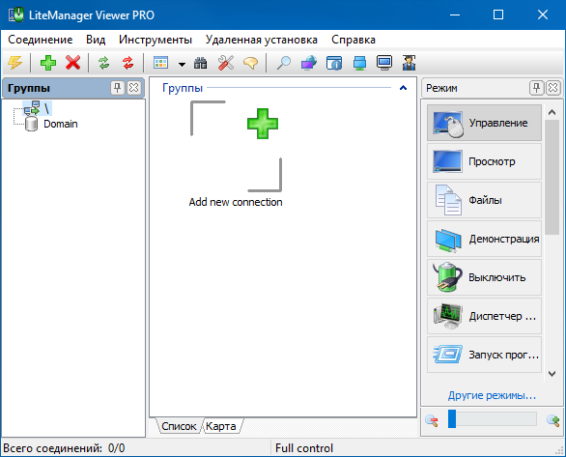Click the green plus add connection toolbar icon
The image size is (566, 457).
[x=48, y=63]
